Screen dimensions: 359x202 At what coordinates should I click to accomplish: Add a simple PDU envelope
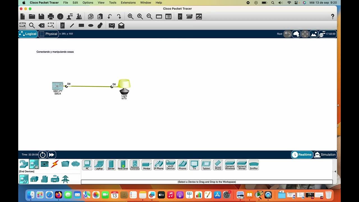(x=112, y=26)
